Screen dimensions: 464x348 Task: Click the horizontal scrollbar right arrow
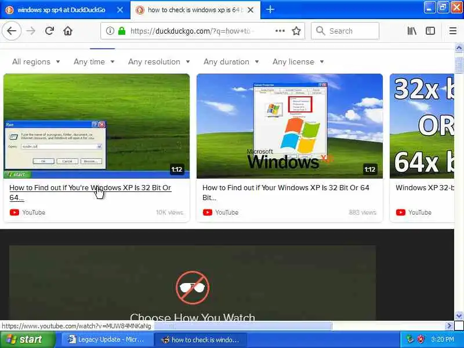(x=449, y=326)
